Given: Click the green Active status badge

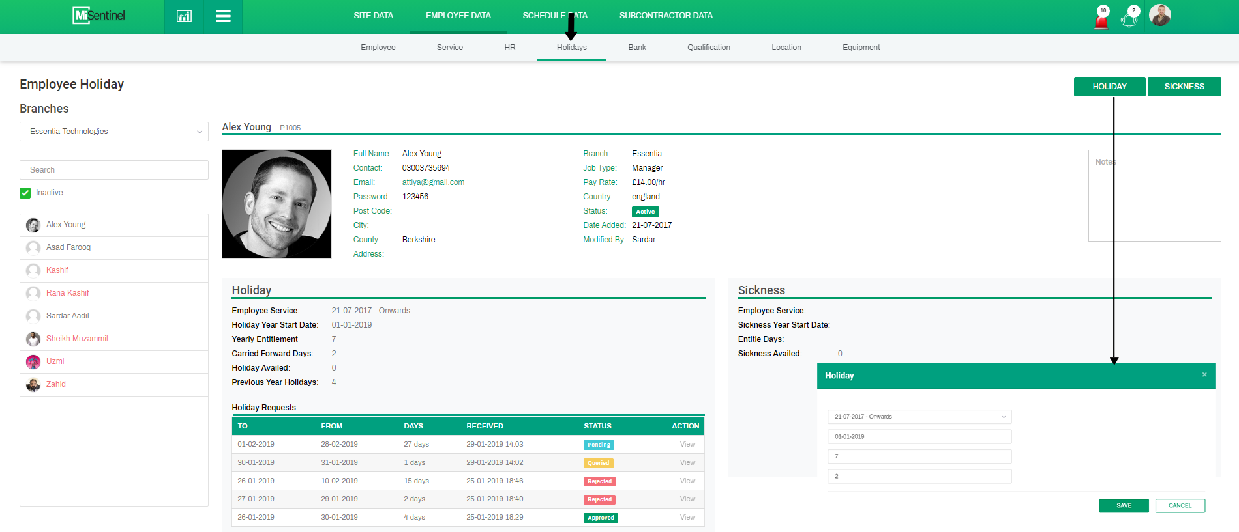Looking at the screenshot, I should click(645, 212).
